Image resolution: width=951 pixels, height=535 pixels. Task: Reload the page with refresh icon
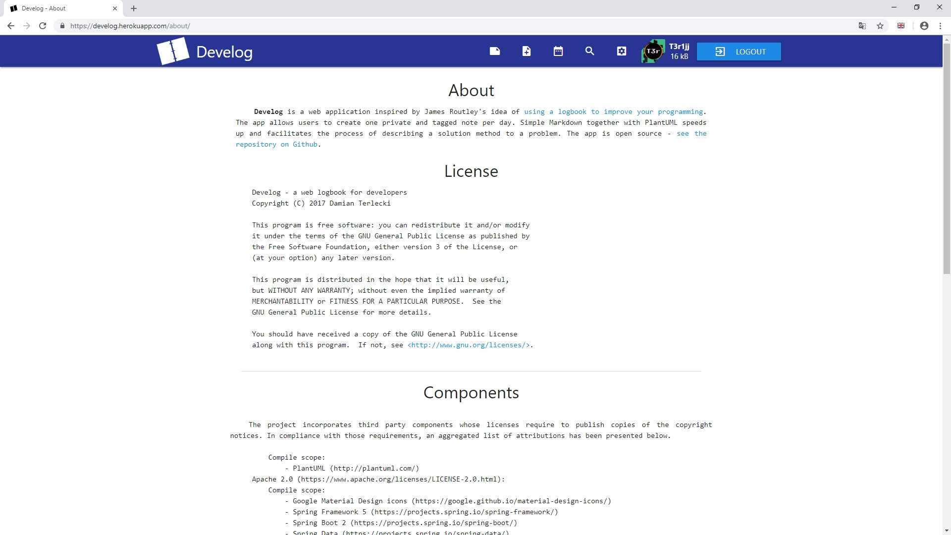(43, 26)
